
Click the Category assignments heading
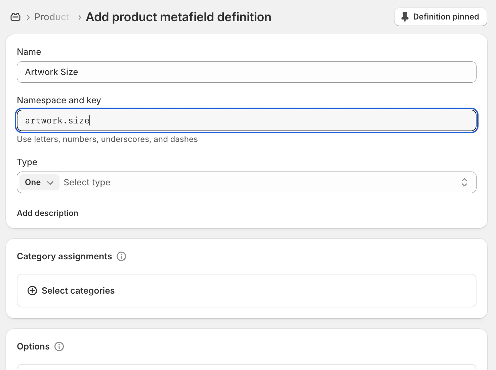(x=65, y=256)
